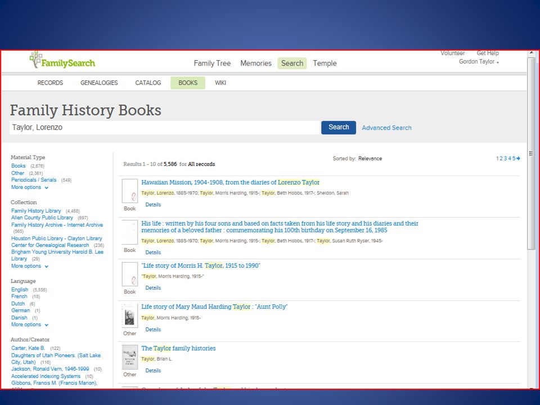Switch to RECORDS tab
This screenshot has height=405, width=540.
point(50,83)
